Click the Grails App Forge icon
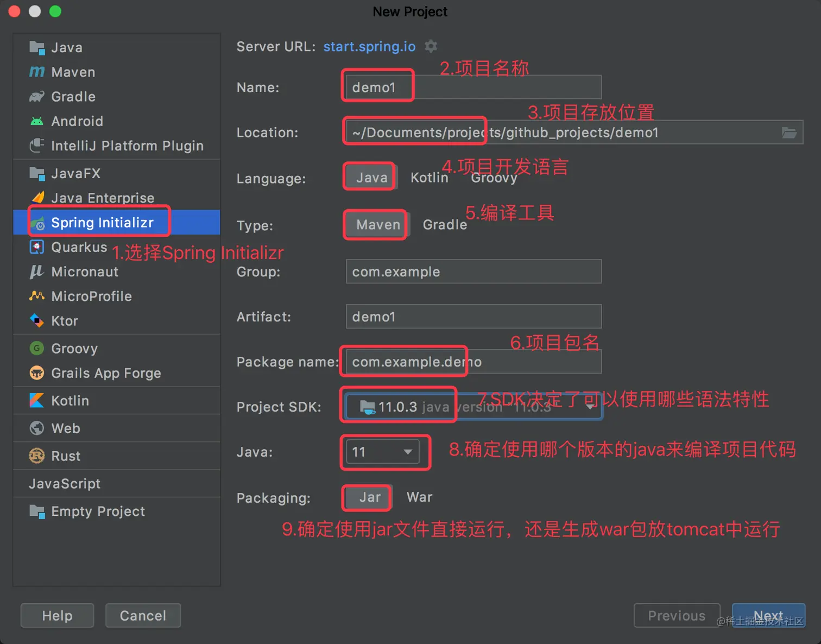 (37, 373)
